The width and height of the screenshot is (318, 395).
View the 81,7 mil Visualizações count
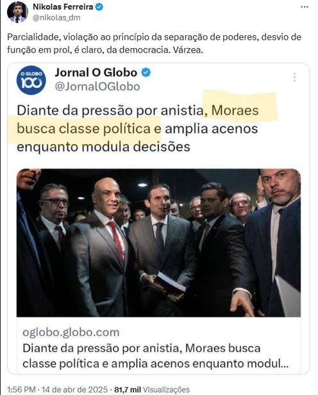point(152,389)
